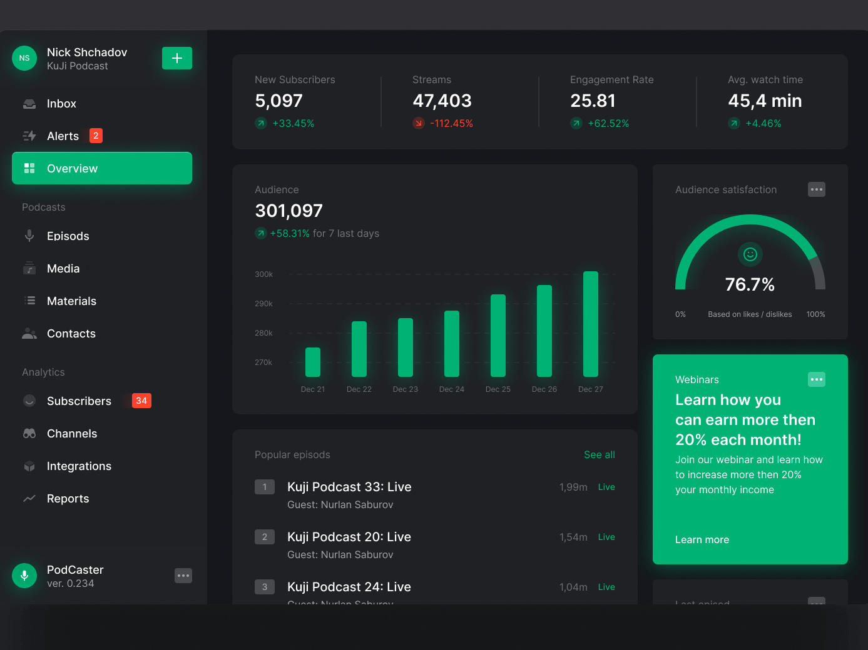
Task: Click See all popular episodes
Action: coord(599,454)
